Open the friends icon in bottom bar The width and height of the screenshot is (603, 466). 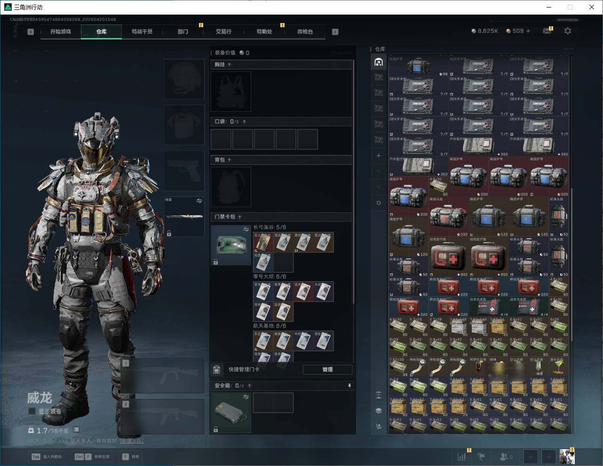pyautogui.click(x=506, y=456)
